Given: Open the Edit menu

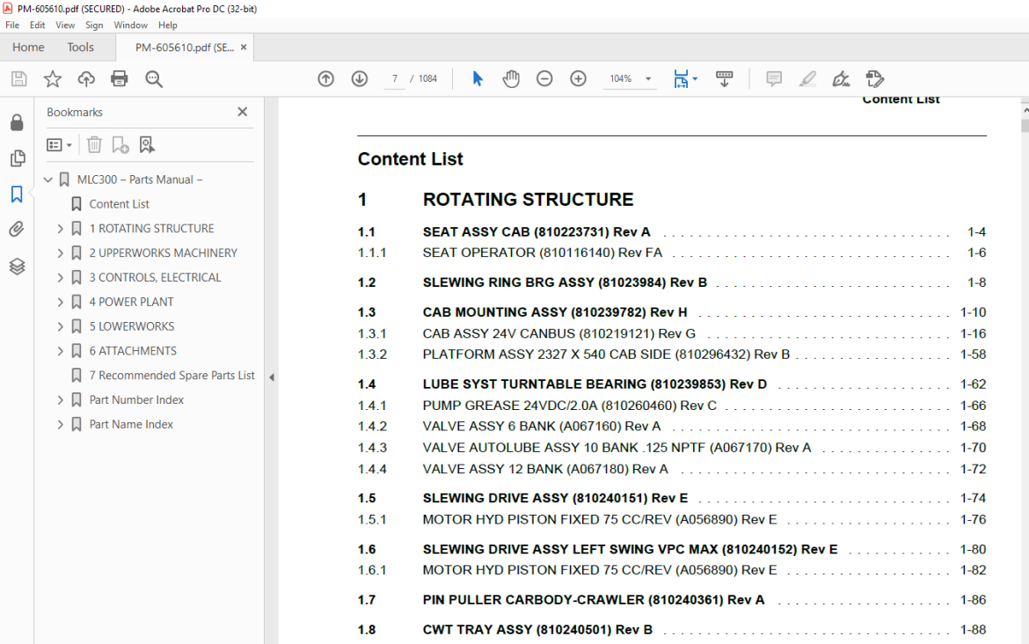Looking at the screenshot, I should point(38,25).
